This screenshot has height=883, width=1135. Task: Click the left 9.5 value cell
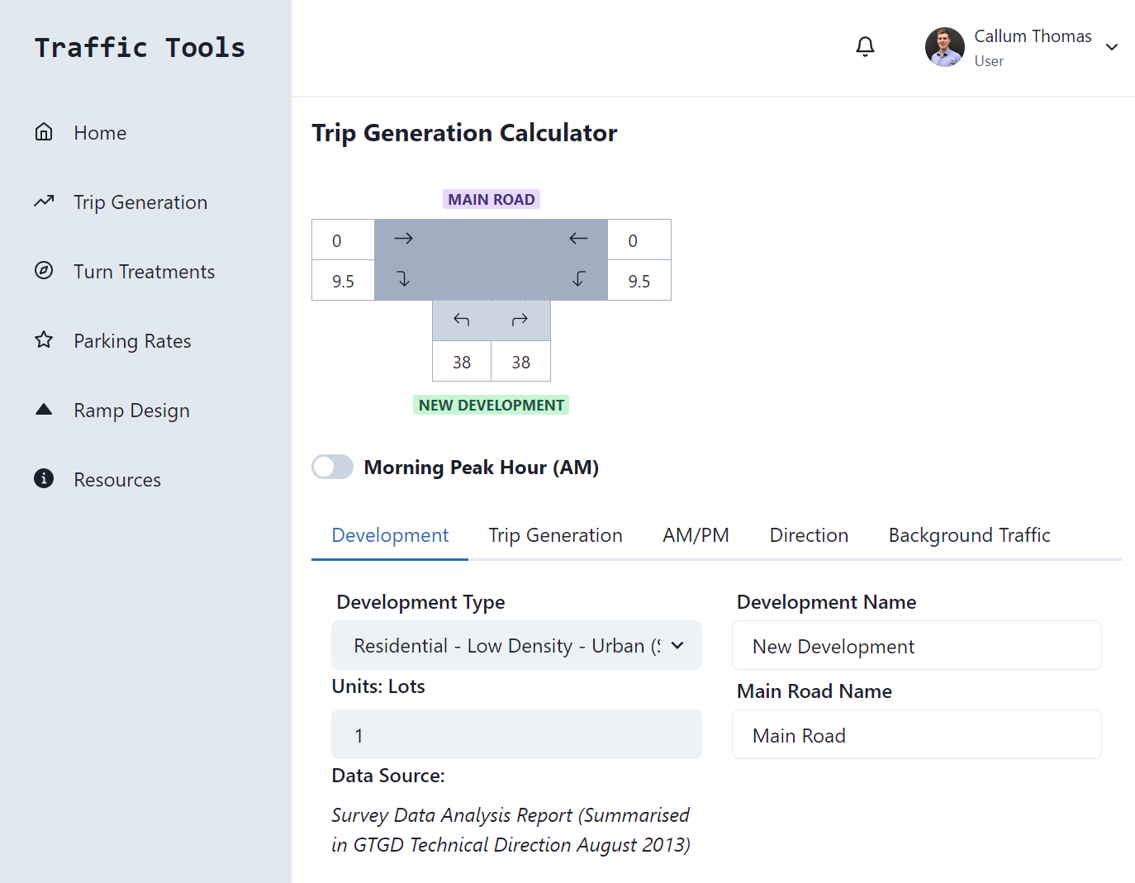point(343,281)
